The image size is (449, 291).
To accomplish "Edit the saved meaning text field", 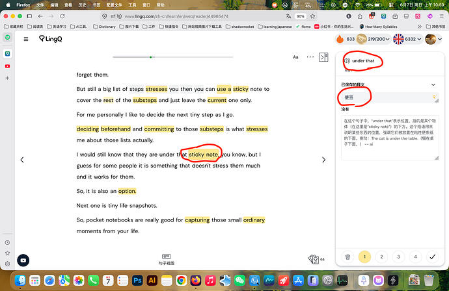I will 389,97.
